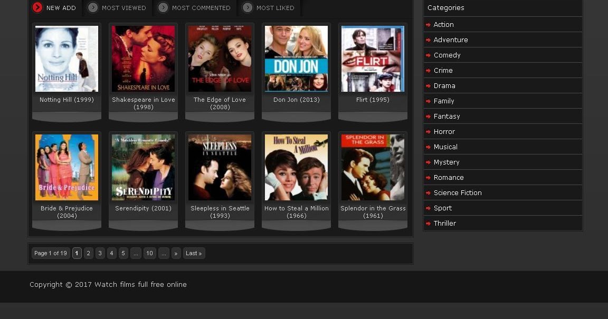Go to page 4 of results

[x=112, y=253]
